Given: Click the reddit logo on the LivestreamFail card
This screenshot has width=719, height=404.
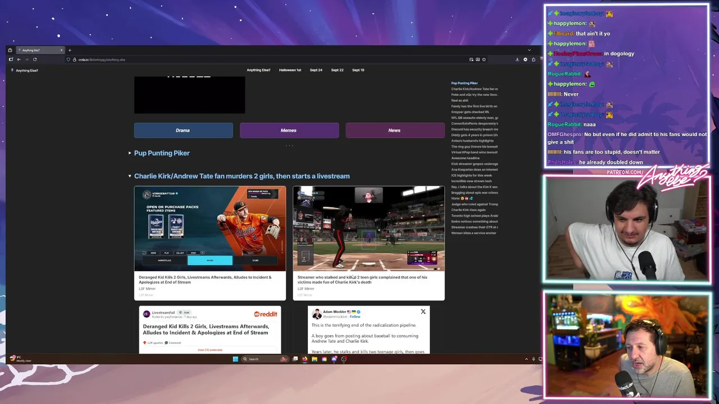Looking at the screenshot, I should pos(266,314).
